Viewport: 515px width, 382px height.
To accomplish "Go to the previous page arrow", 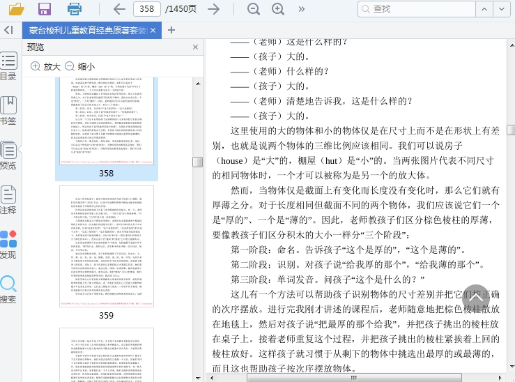I will coord(119,9).
